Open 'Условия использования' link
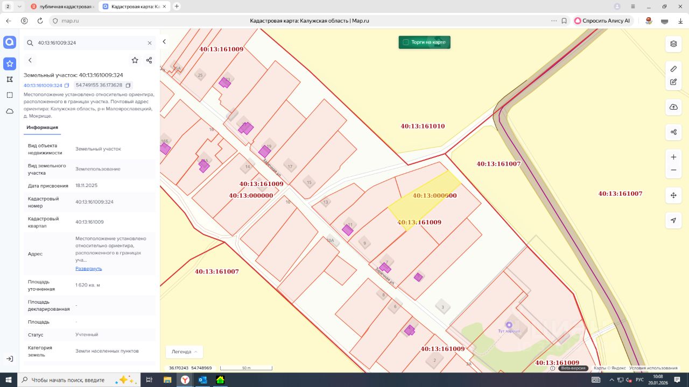This screenshot has width=689, height=387. click(653, 368)
